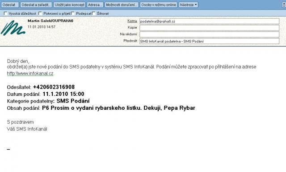286x172 pixels.
Task: Click the green signature logo icon
Action: pyautogui.click(x=13, y=28)
